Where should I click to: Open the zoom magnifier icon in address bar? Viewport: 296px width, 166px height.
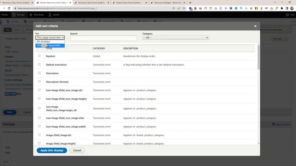[x=173, y=8]
